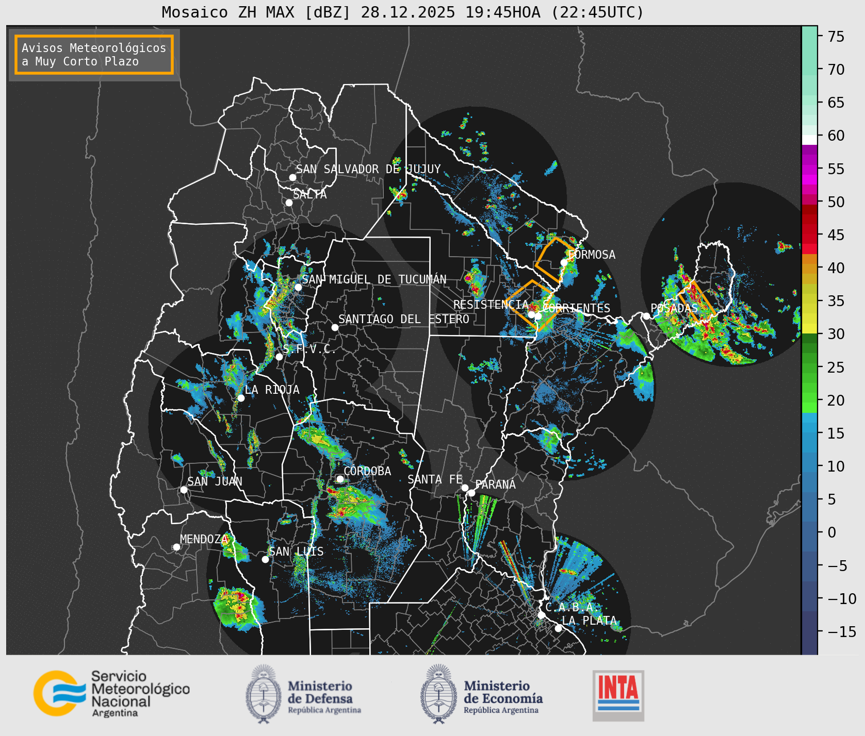Screen dimensions: 865x736
Task: Click the San Miguel de Tucumán marker dot
Action: click(x=298, y=287)
